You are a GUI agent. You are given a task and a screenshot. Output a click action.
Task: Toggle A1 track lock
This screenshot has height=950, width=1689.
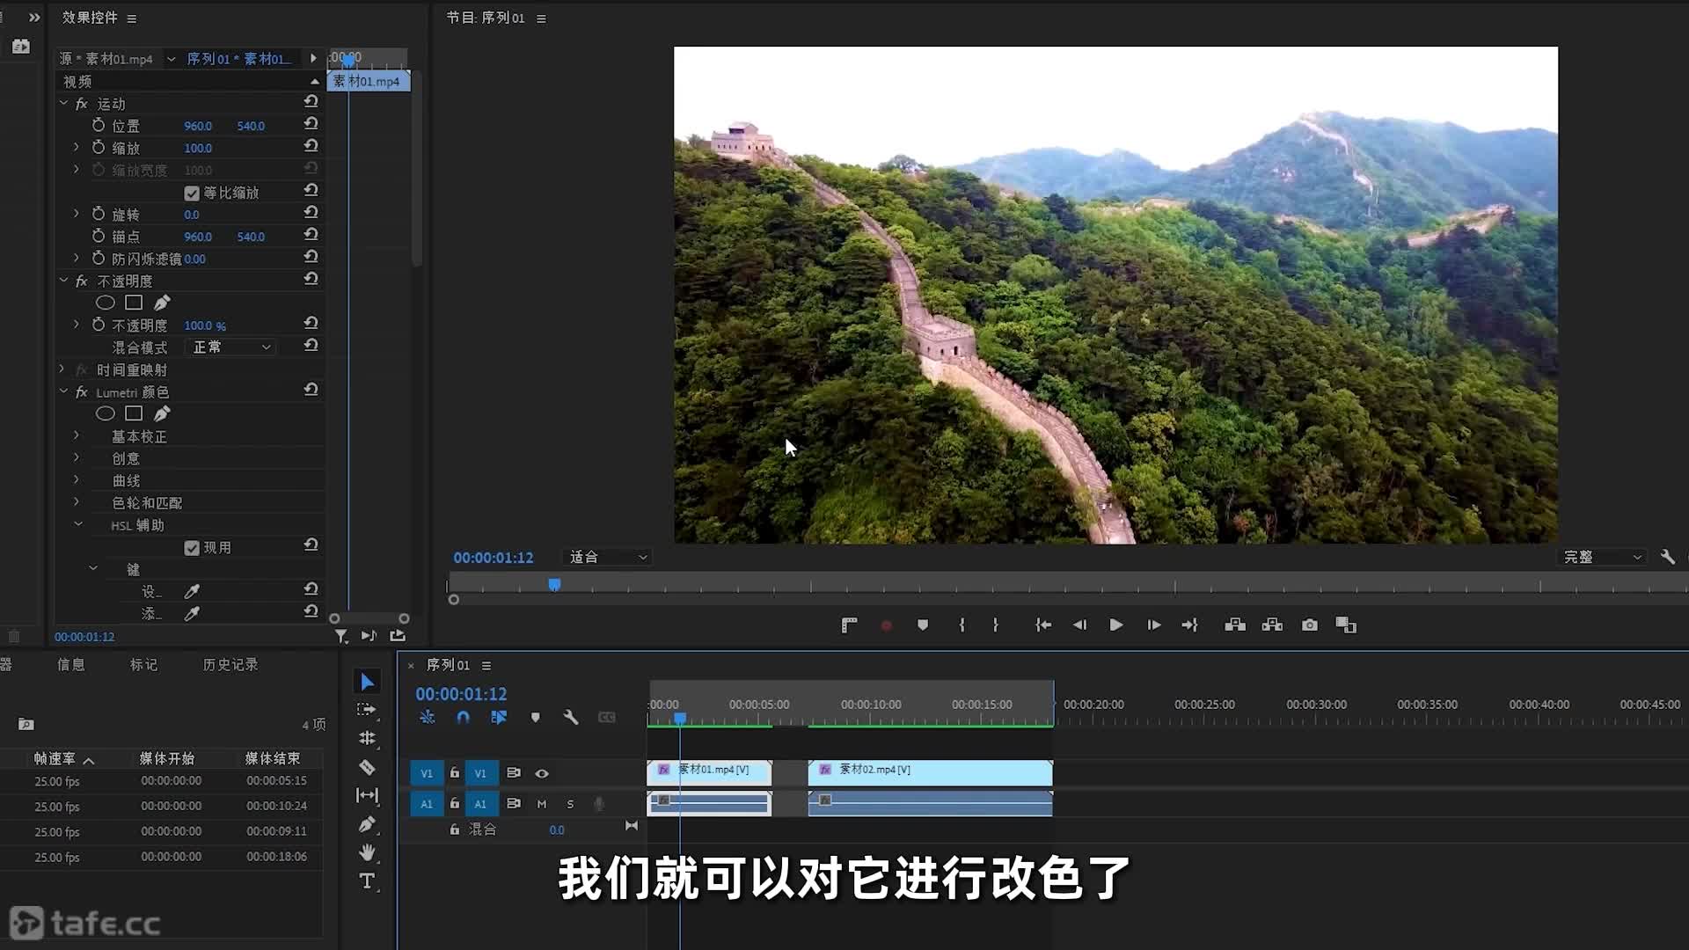(455, 803)
